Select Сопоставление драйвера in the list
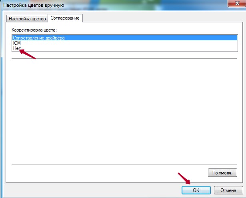This screenshot has height=198, width=246. pyautogui.click(x=125, y=38)
